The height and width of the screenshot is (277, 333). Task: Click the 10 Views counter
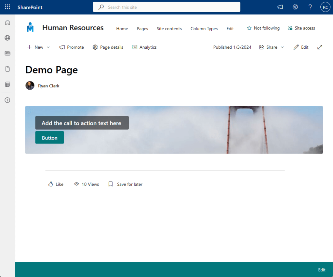click(x=87, y=184)
